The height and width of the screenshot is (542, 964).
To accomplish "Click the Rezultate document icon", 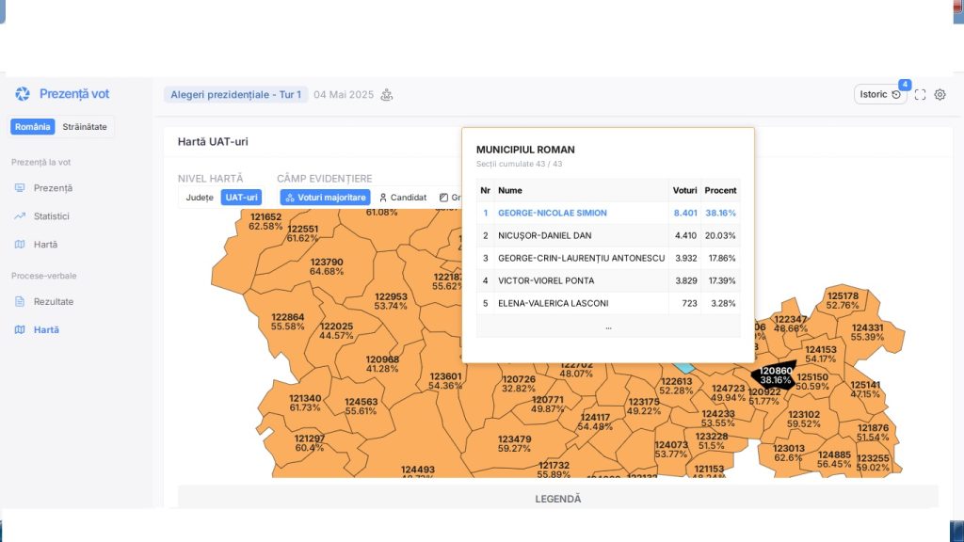I will pyautogui.click(x=20, y=302).
